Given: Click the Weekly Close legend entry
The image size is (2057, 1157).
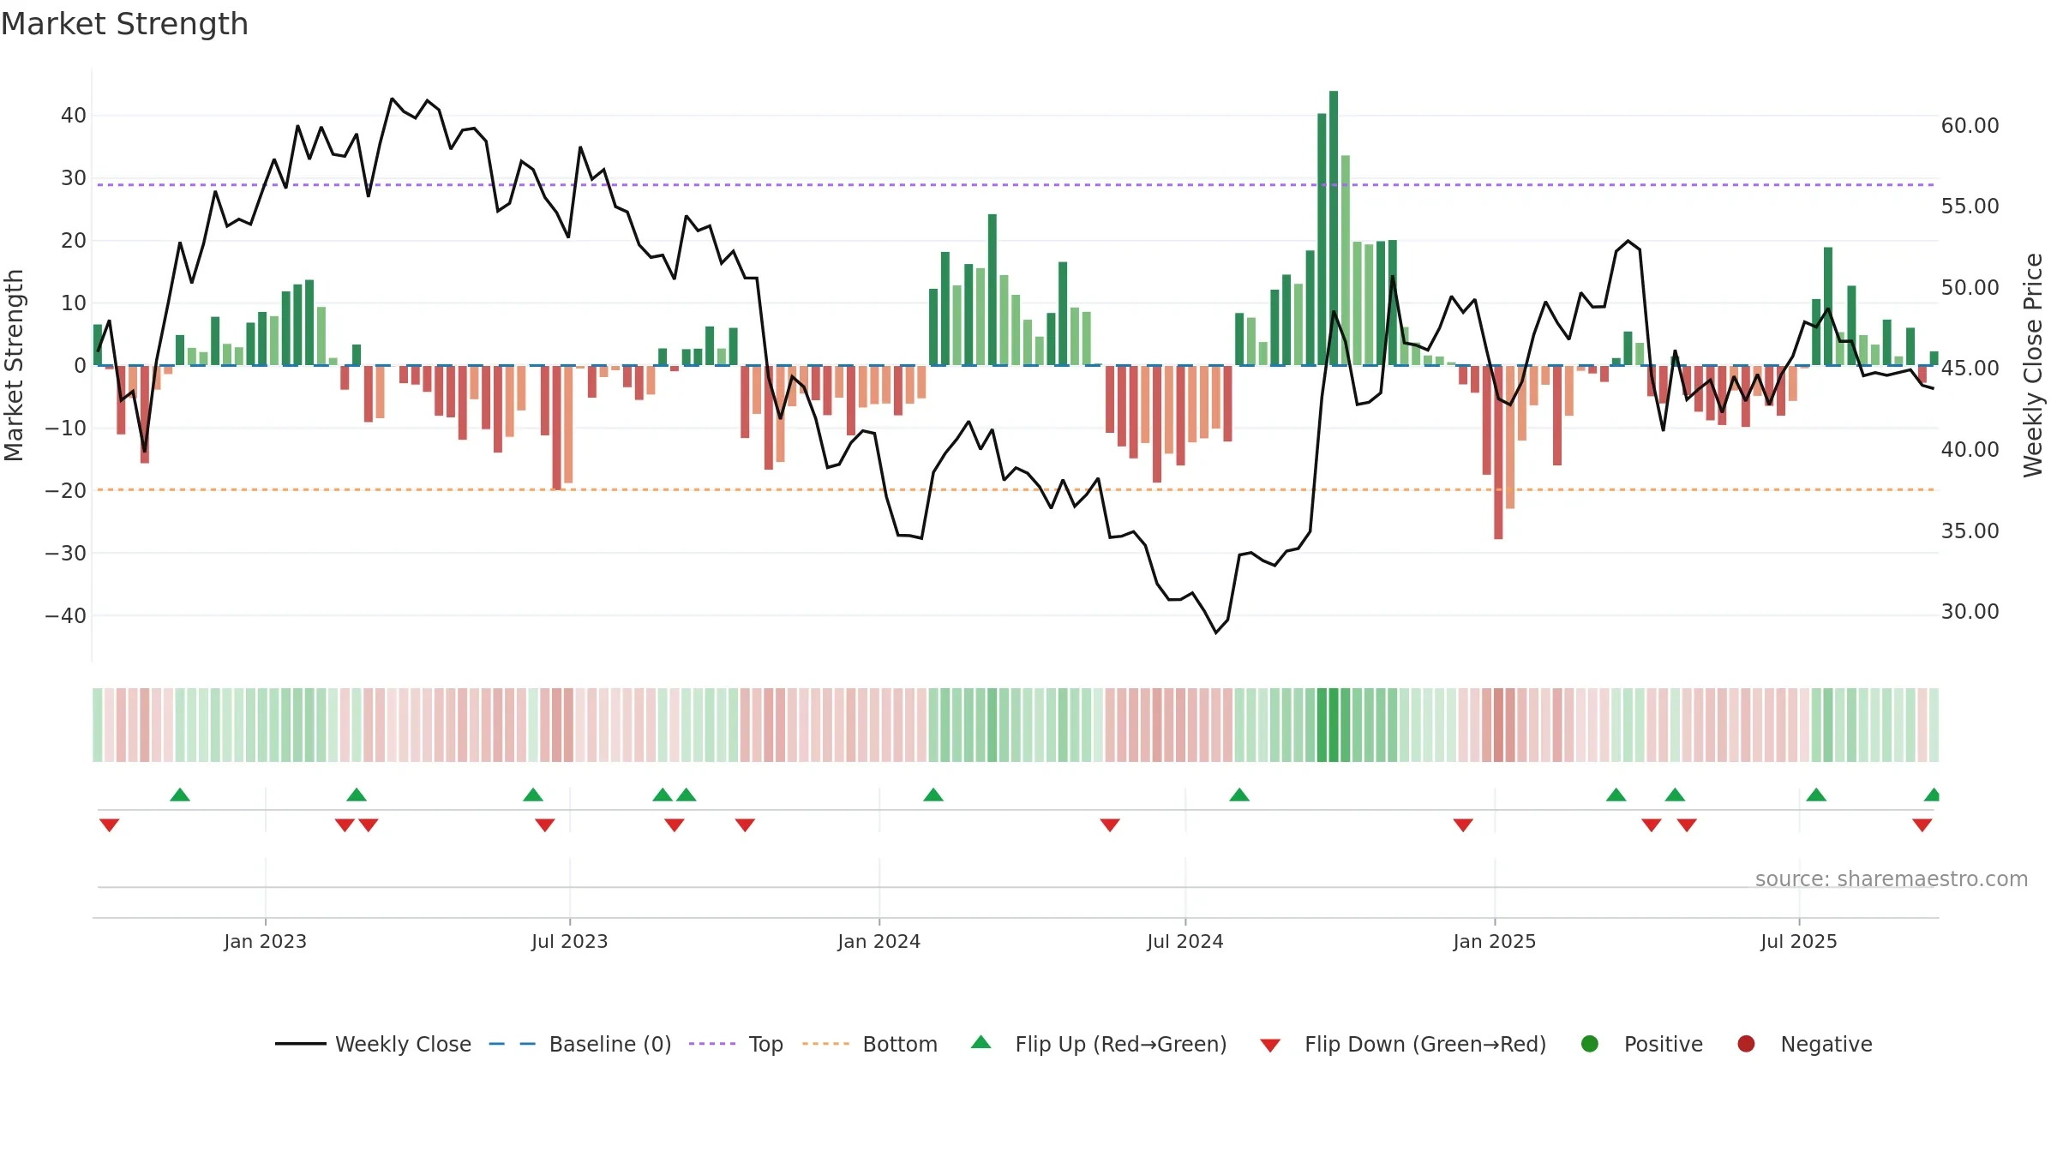Looking at the screenshot, I should (x=373, y=1044).
